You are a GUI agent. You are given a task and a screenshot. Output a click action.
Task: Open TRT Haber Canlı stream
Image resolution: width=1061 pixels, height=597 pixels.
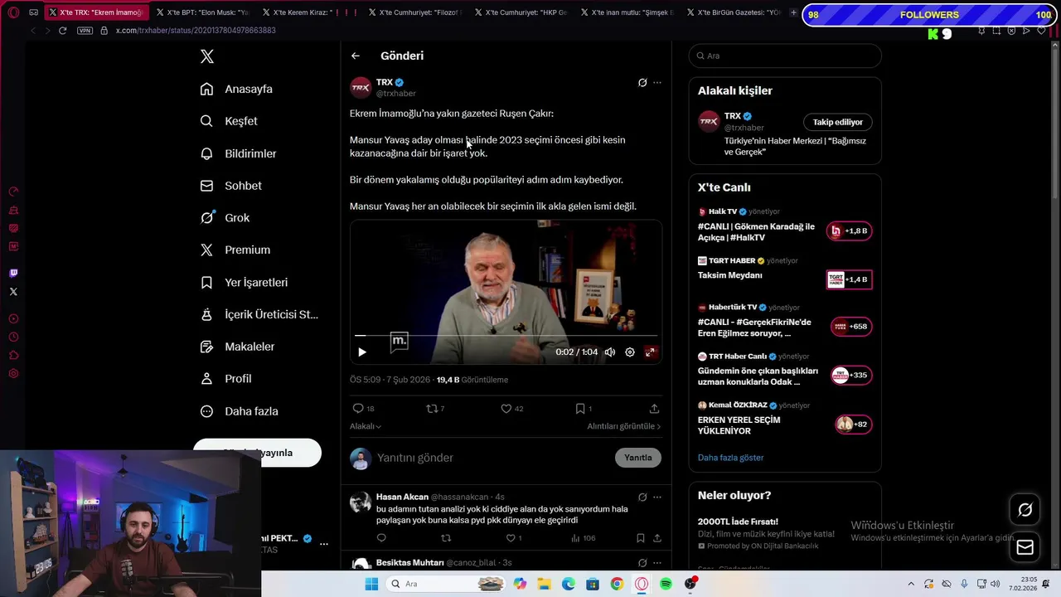pos(784,370)
